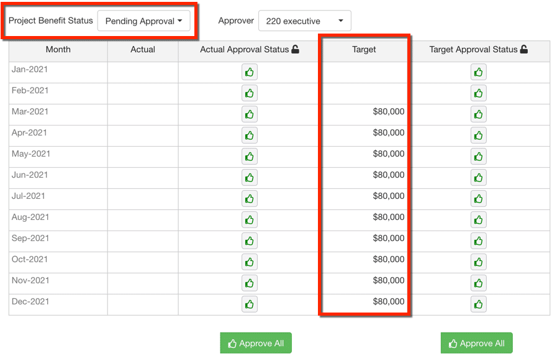The image size is (557, 361).
Task: Click the Sep-2021 target approval thumbs-up
Action: click(479, 241)
